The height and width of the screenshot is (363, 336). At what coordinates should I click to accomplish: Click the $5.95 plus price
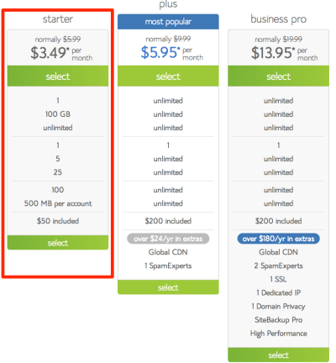160,52
